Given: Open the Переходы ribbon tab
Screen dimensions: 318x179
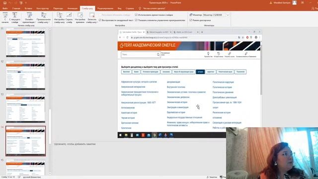Looking at the screenshot, I should (58, 8).
